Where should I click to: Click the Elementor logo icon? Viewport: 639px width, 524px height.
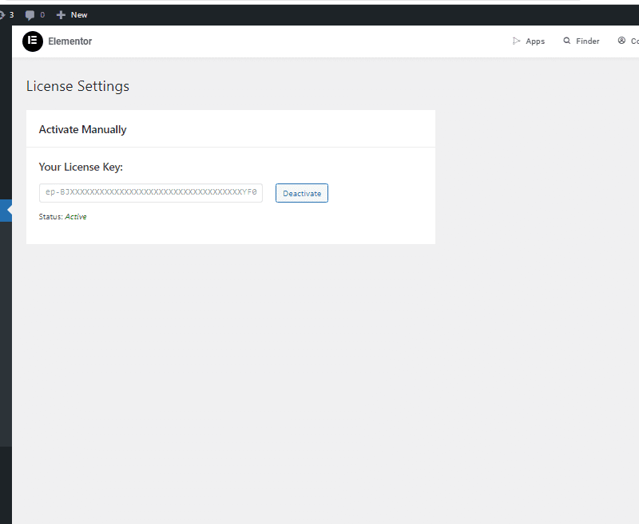click(33, 41)
